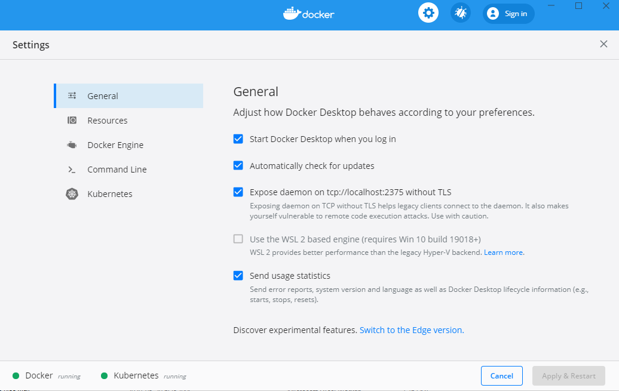Click the Sign in button
Screen dimensions: 619x391
click(508, 13)
